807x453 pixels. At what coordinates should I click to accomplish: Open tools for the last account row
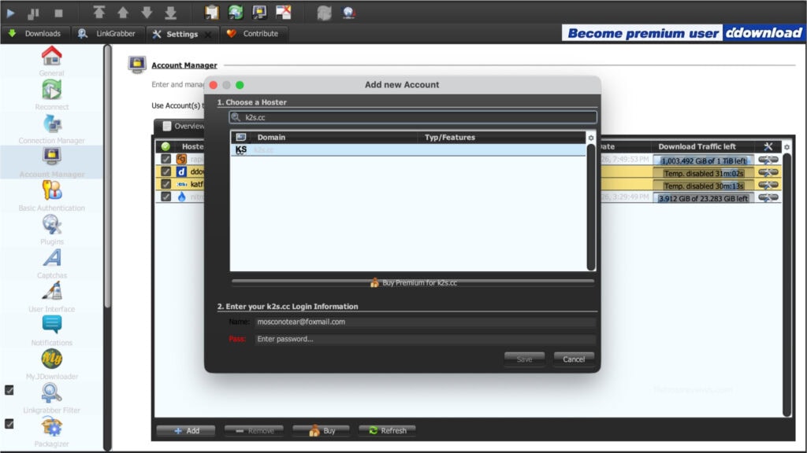pos(768,197)
